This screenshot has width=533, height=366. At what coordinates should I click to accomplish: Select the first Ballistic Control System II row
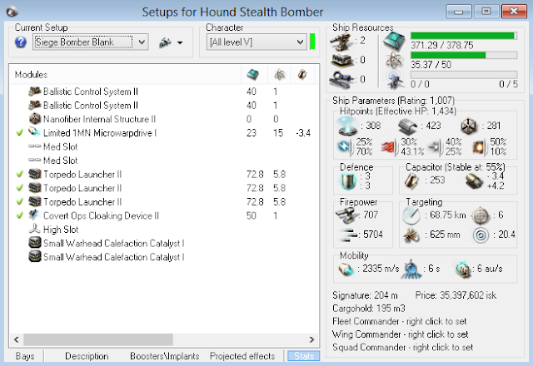(164, 91)
